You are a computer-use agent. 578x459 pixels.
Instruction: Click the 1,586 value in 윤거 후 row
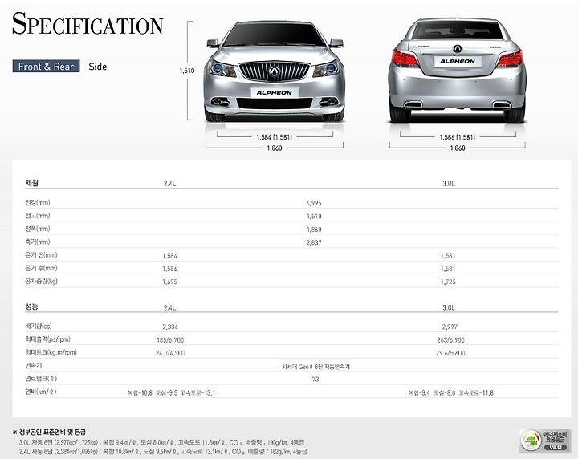click(169, 269)
